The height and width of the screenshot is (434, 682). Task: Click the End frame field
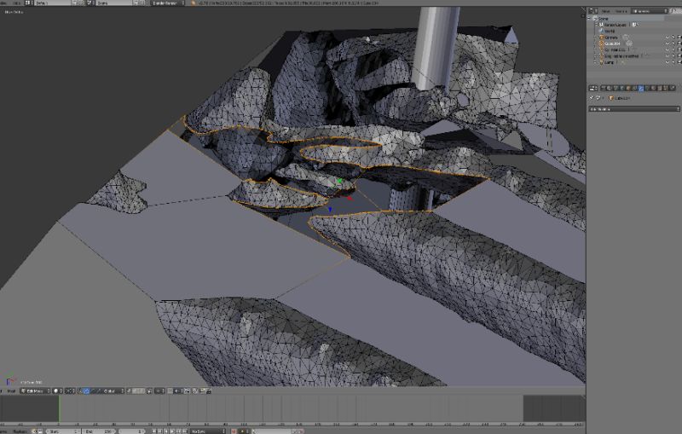99,431
